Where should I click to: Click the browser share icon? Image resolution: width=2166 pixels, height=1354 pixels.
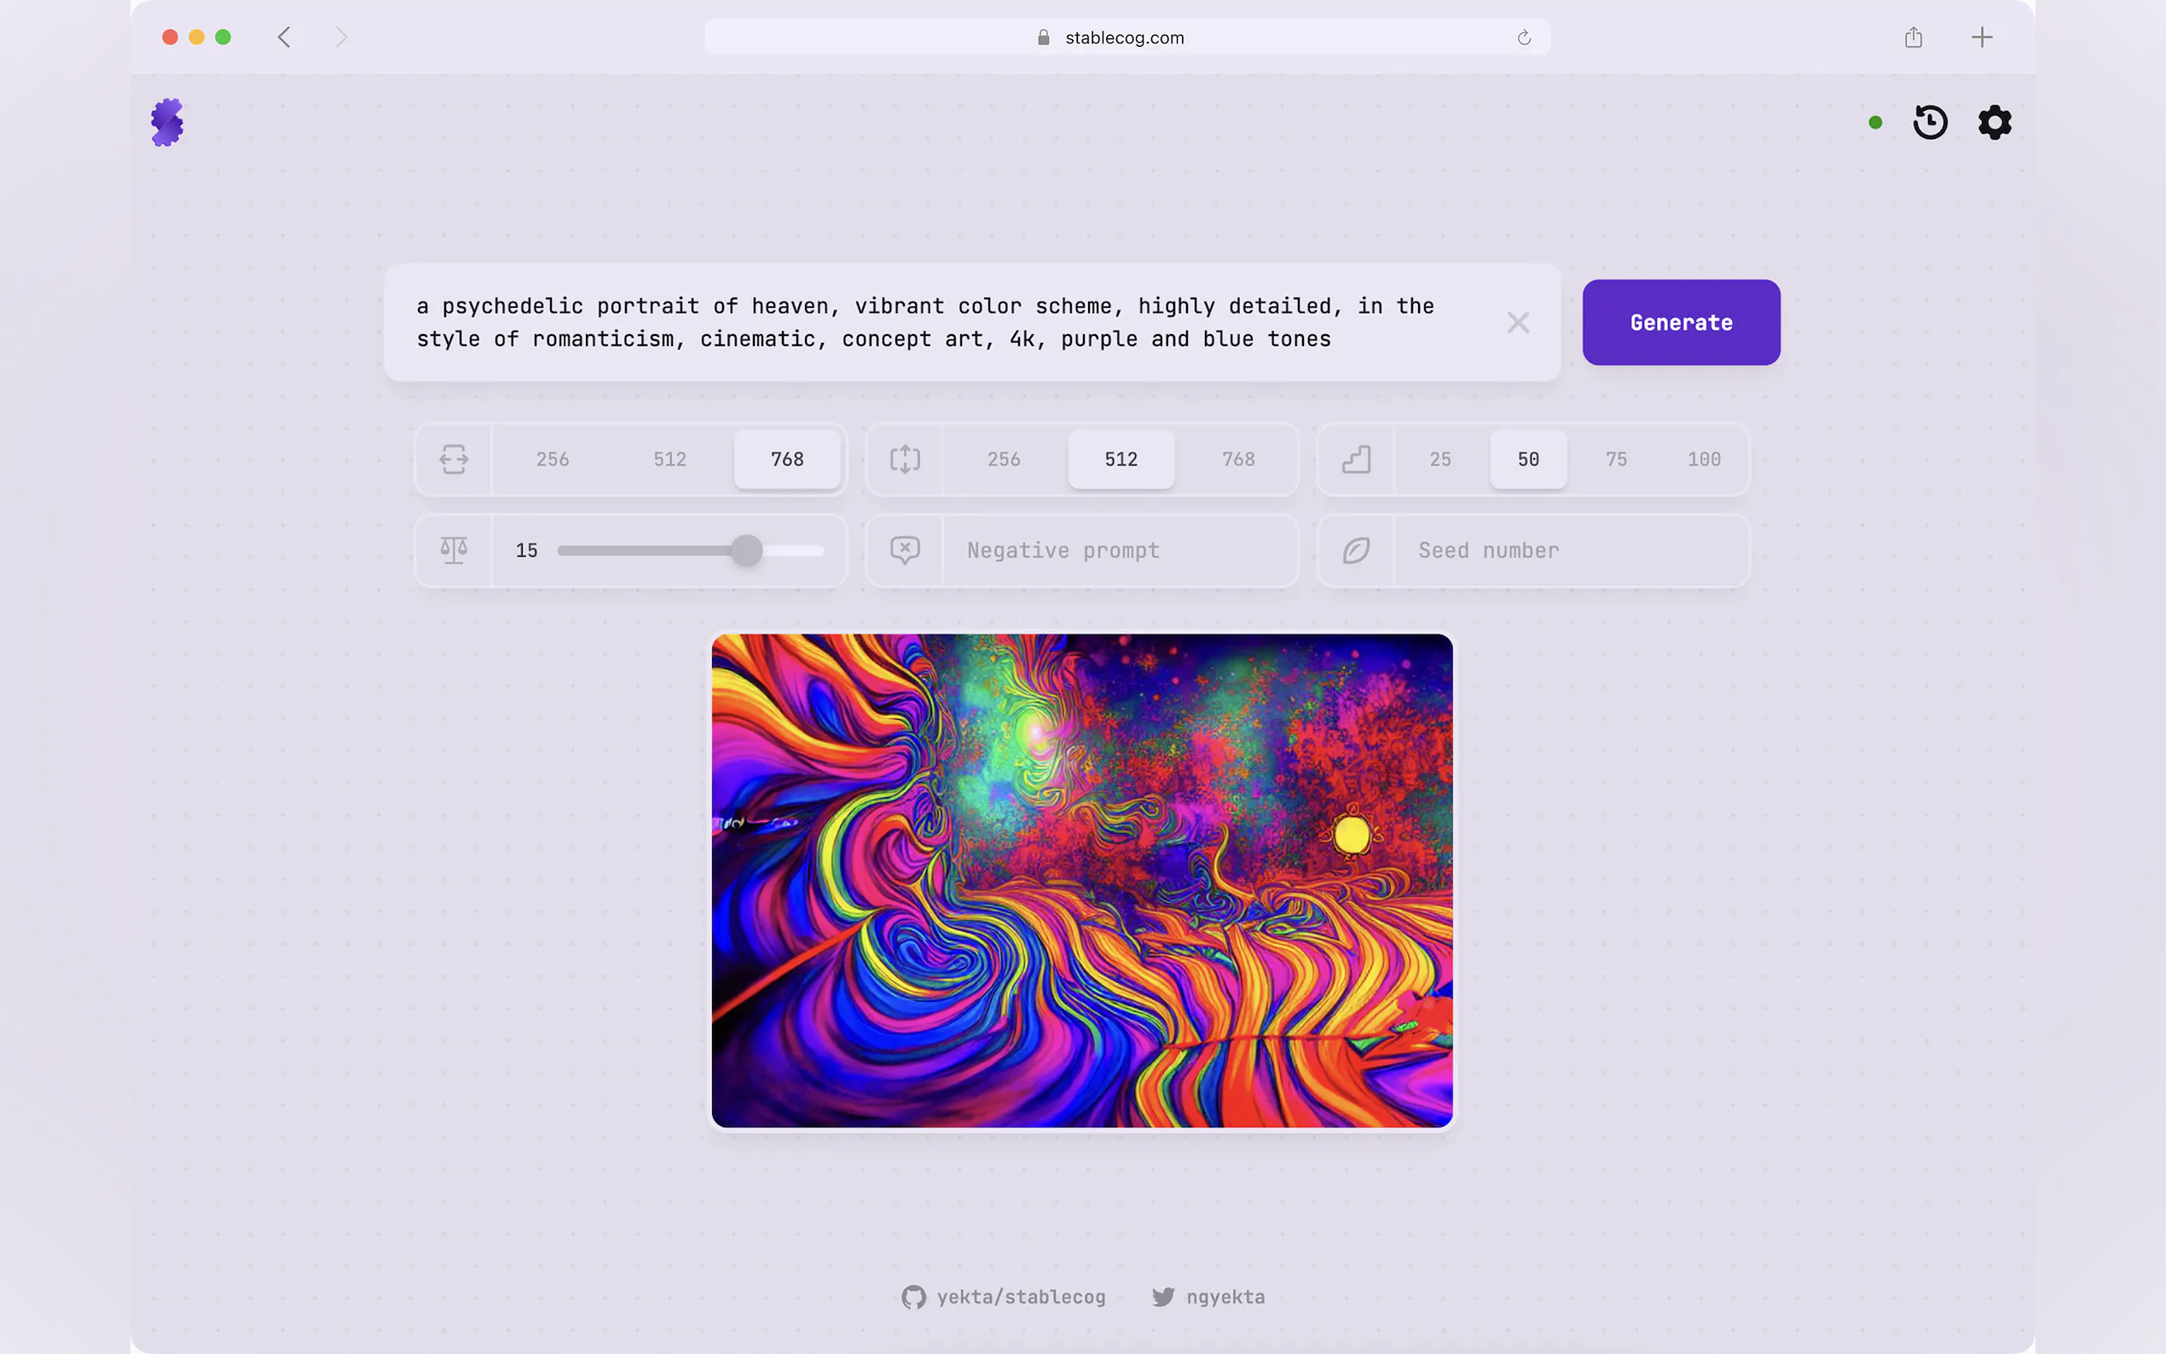click(1914, 38)
